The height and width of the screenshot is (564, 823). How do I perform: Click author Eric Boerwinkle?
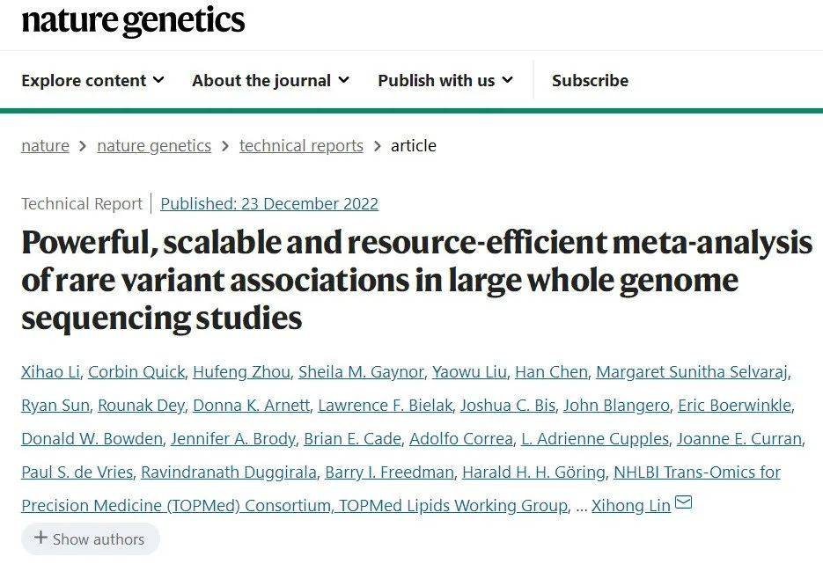[735, 406]
